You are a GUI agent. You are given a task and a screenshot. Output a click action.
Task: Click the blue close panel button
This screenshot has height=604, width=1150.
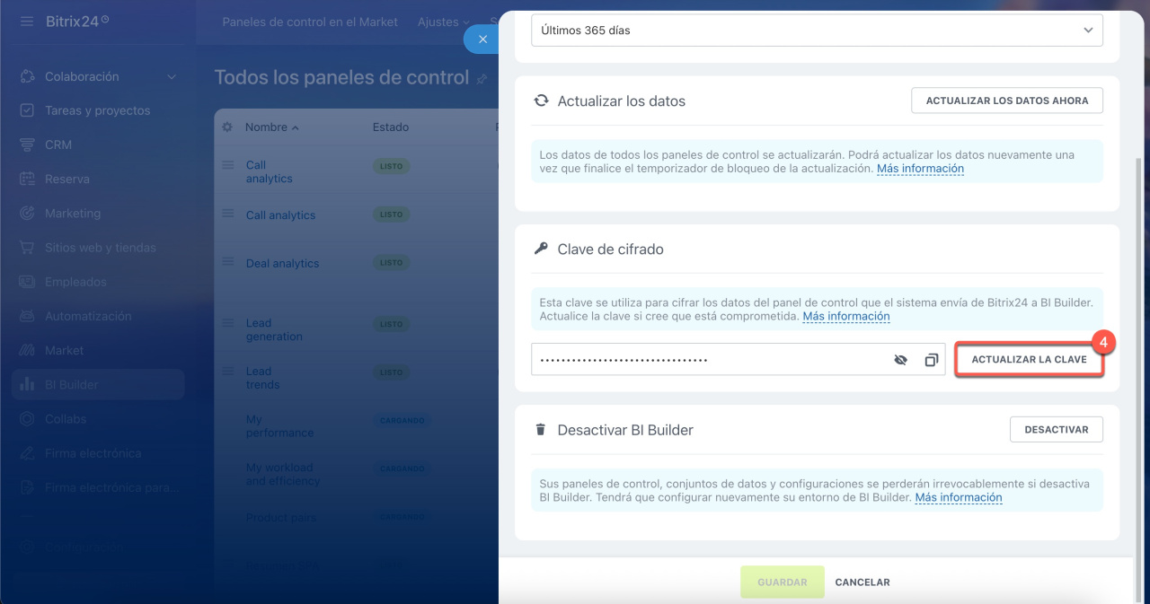click(482, 39)
